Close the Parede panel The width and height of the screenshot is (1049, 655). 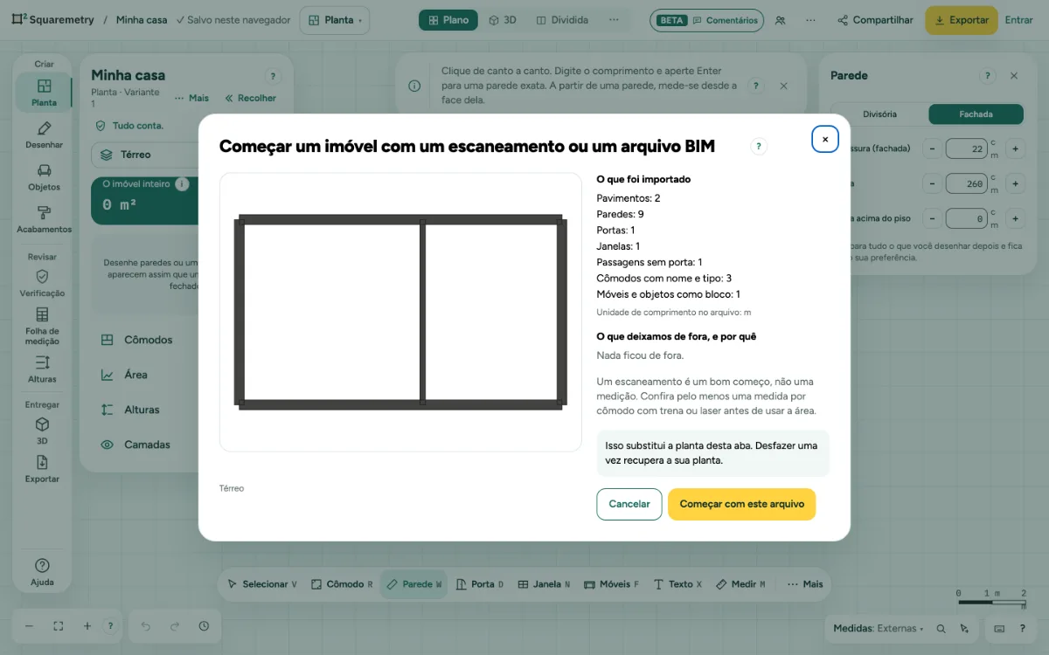pyautogui.click(x=1014, y=76)
